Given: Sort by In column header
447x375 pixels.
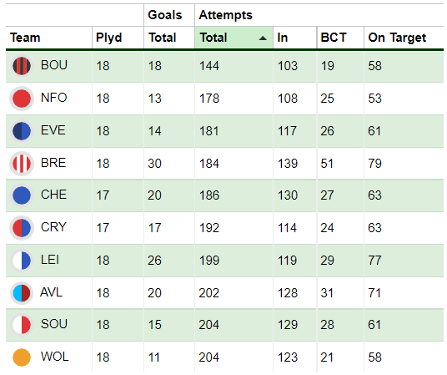Looking at the screenshot, I should (282, 38).
